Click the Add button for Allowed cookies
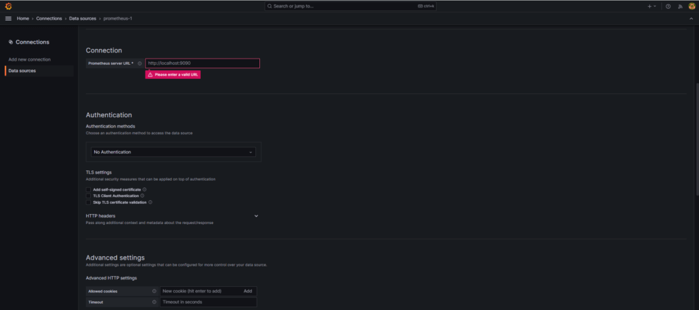699x310 pixels. (248, 292)
